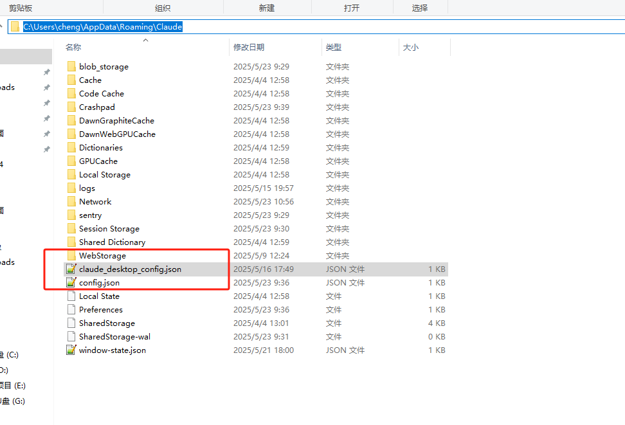Click the SharedStorage-wal file icon
The height and width of the screenshot is (425, 625).
(x=71, y=336)
